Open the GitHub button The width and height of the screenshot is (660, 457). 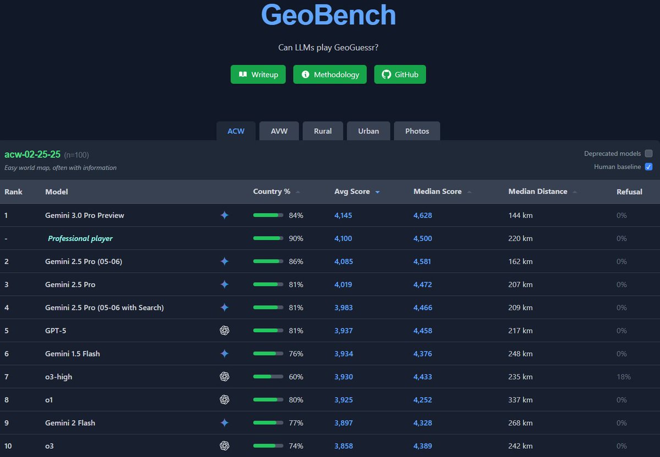click(400, 74)
